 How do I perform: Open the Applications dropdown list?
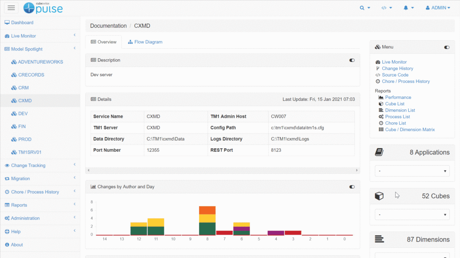point(412,171)
